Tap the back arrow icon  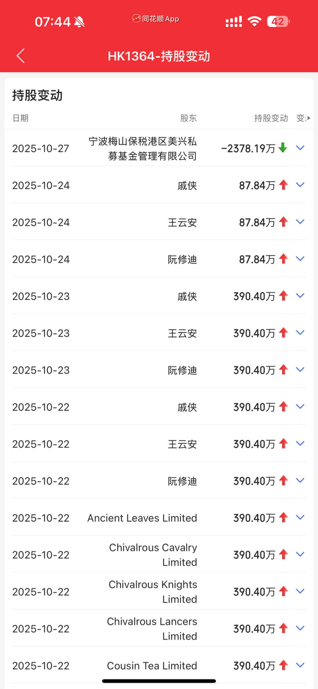point(21,56)
